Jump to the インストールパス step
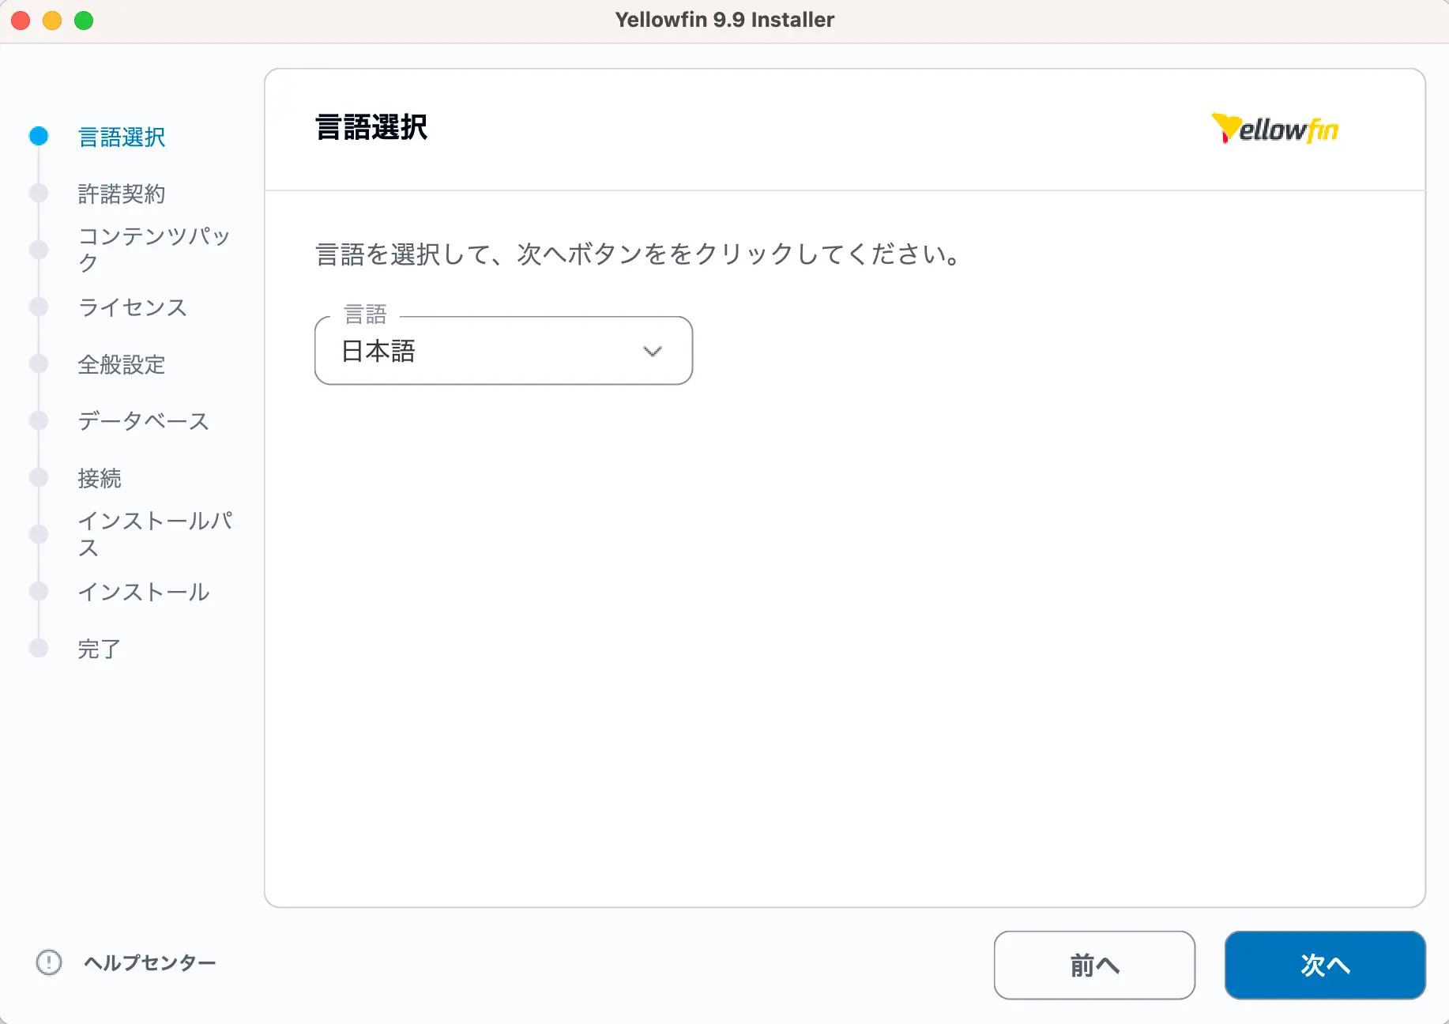Viewport: 1449px width, 1024px height. 155,534
